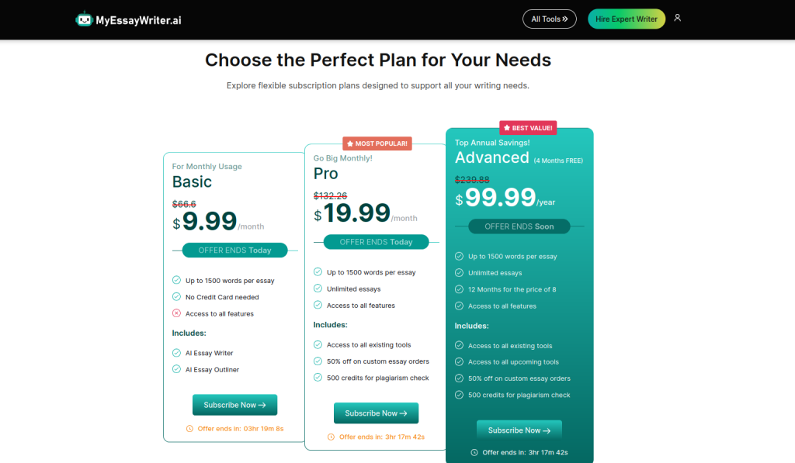Click the clock icon beside Pro offer countdown
This screenshot has height=463, width=795.
(x=331, y=437)
